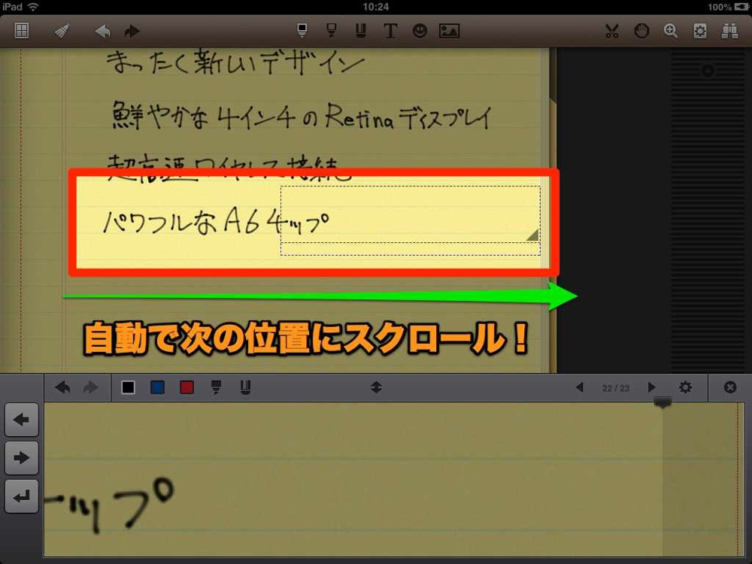This screenshot has height=564, width=752.
Task: Select the pen tool in top toolbar
Action: (x=302, y=31)
